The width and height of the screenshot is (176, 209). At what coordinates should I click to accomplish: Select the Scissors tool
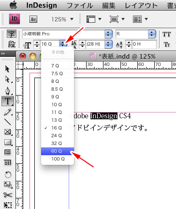point(8,194)
